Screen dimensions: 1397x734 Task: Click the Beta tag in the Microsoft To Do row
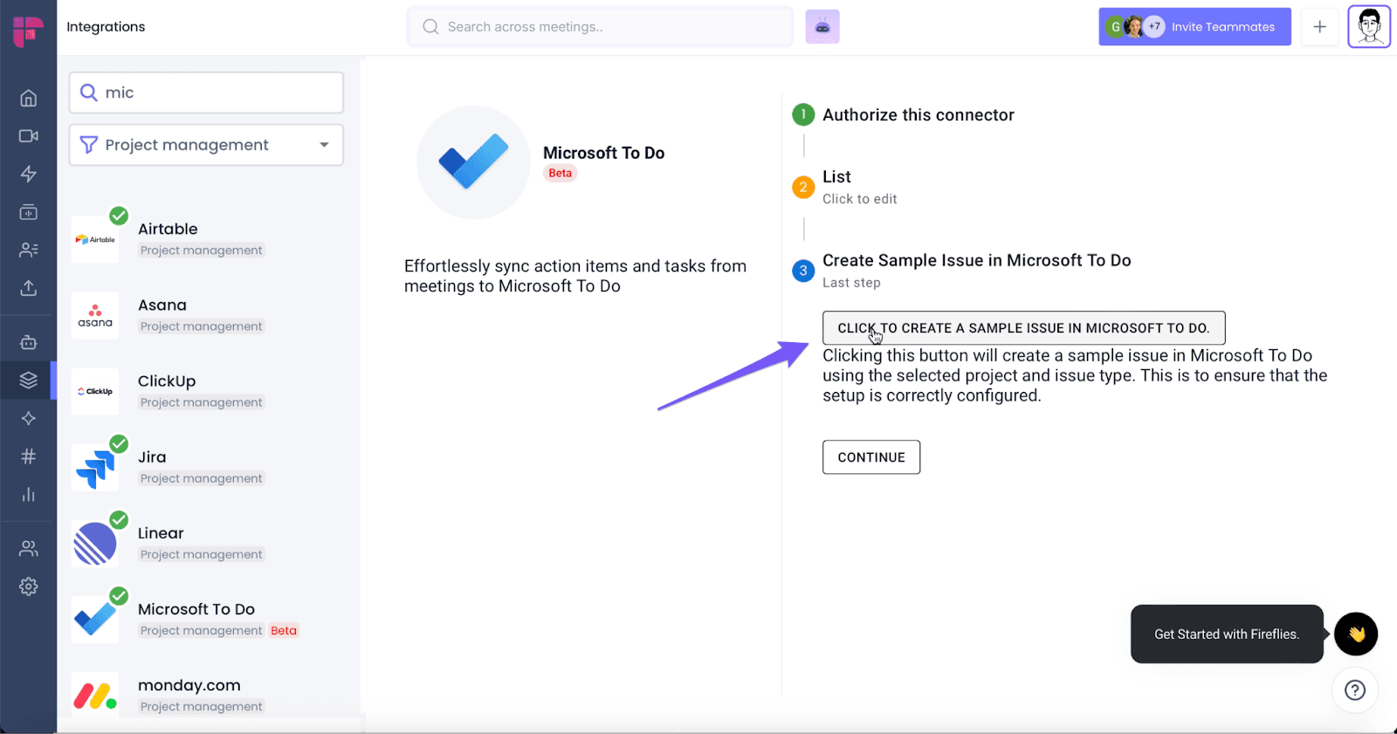tap(284, 630)
